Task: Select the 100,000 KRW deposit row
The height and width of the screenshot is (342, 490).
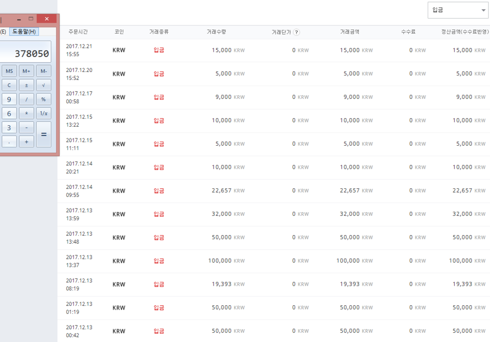Action: click(274, 261)
